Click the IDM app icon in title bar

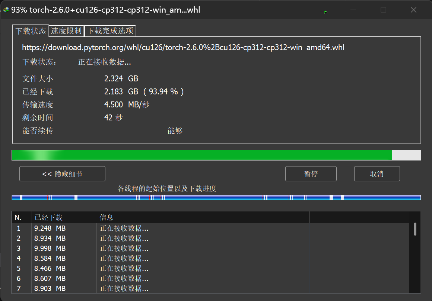6,10
